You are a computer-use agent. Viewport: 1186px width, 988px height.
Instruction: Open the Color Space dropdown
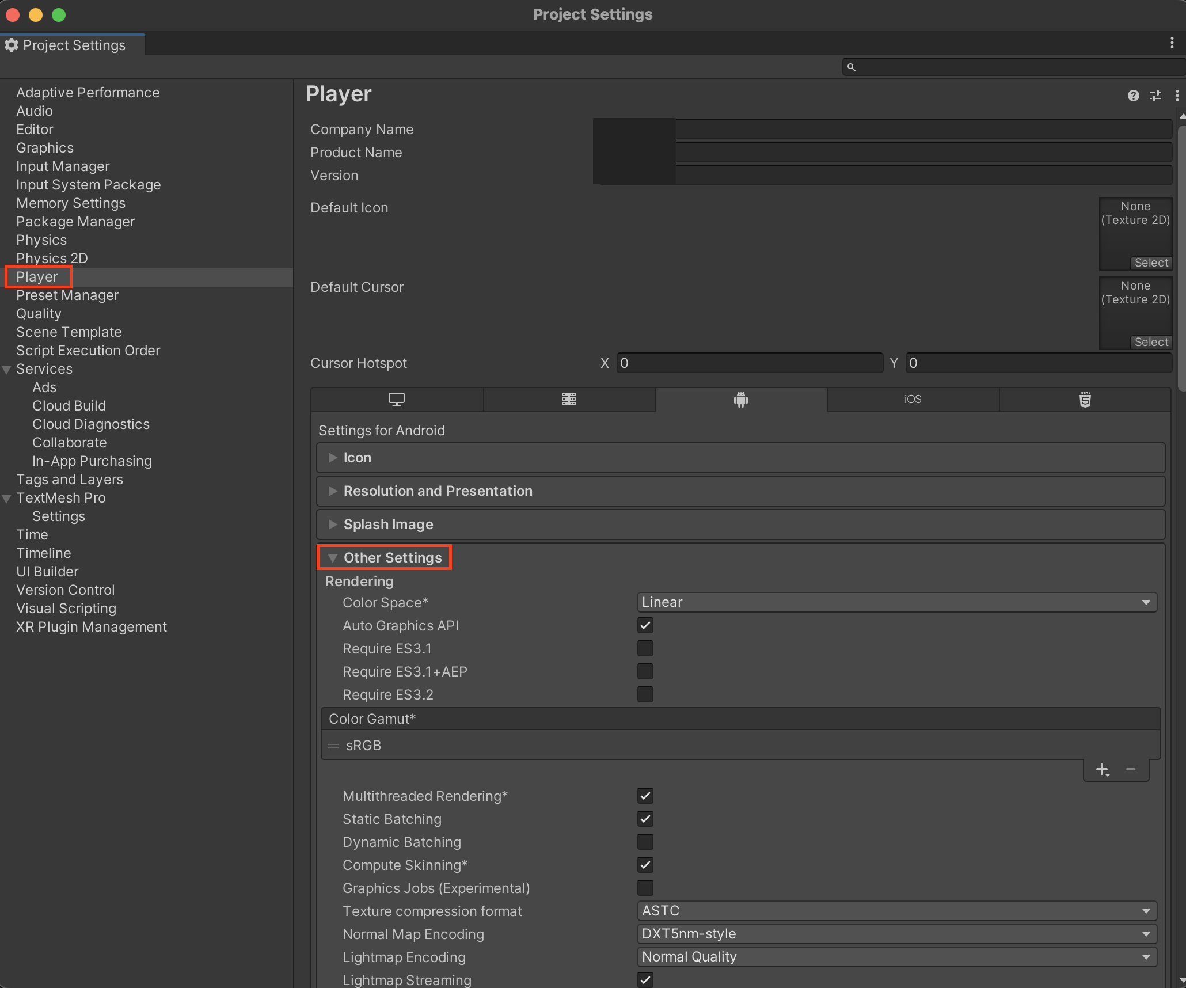pyautogui.click(x=896, y=602)
